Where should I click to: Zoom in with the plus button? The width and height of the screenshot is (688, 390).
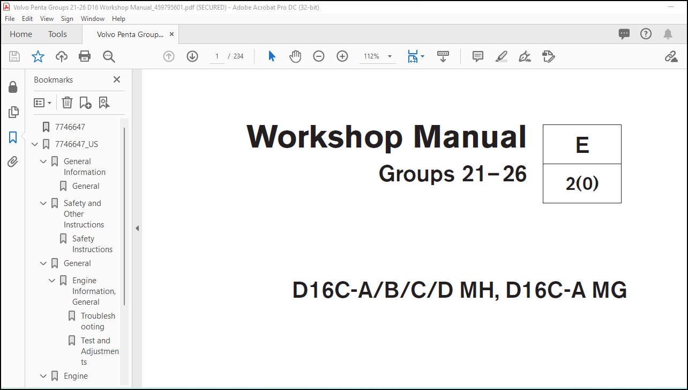click(342, 56)
